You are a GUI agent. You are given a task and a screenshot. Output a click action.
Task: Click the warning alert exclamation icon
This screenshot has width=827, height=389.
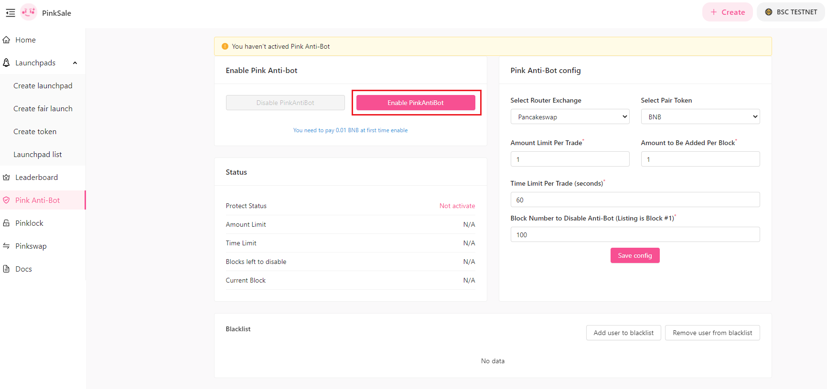pyautogui.click(x=225, y=46)
